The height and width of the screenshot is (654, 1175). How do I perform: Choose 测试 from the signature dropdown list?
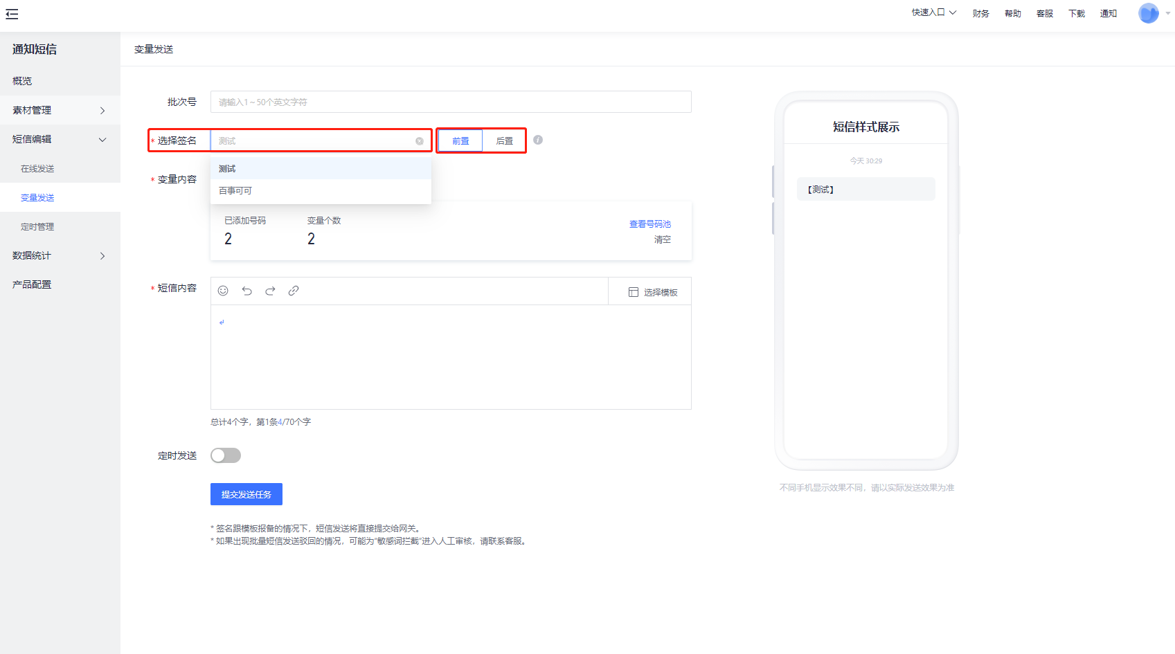tap(321, 168)
